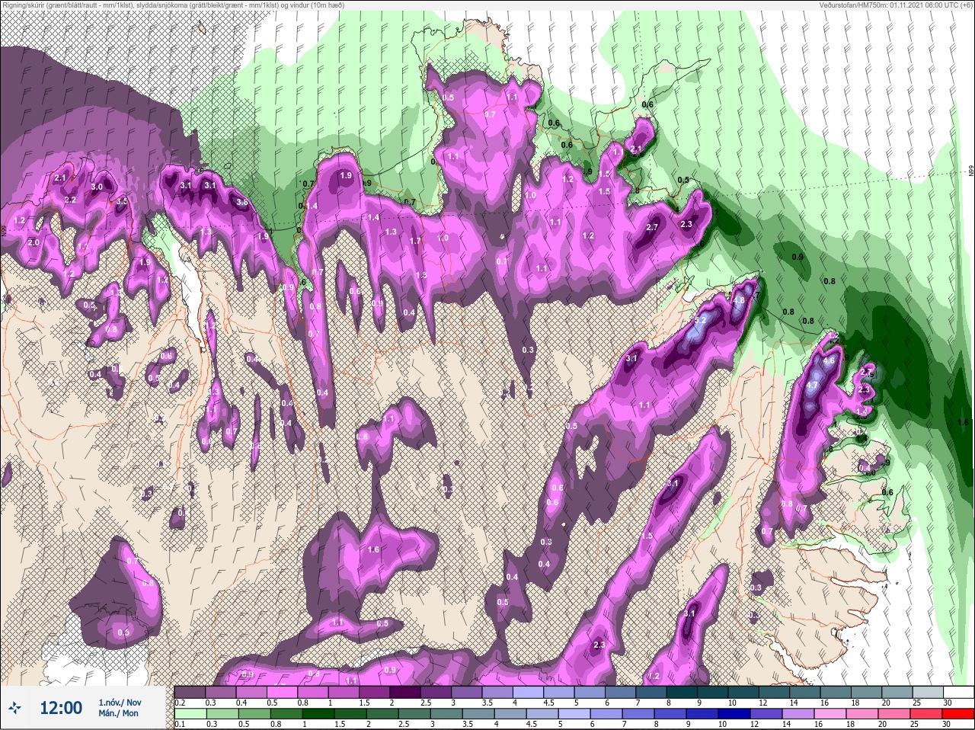Click the 2.0 value near the left edge

pos(34,242)
